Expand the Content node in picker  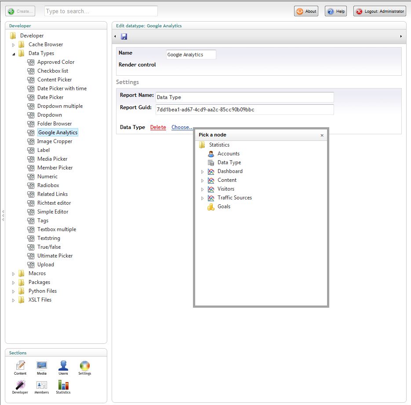point(202,180)
